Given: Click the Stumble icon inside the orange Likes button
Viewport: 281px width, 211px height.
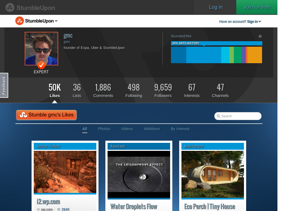Looking at the screenshot, I should tap(23, 115).
